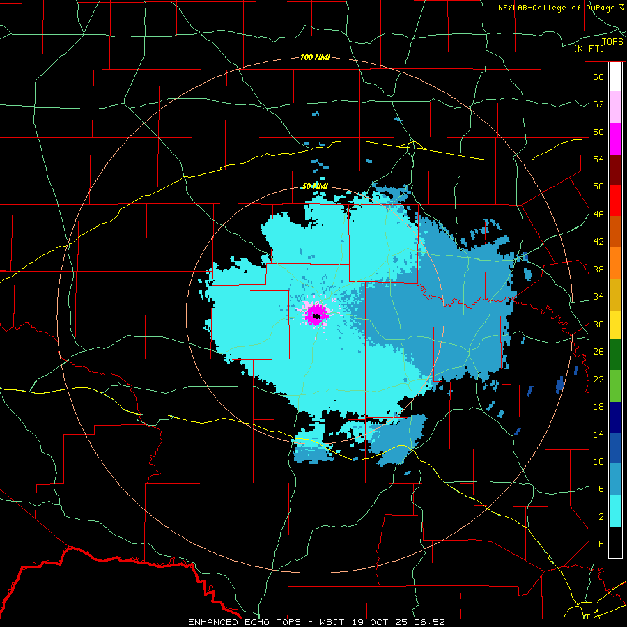Click the KSJT station identifier
The image size is (627, 627).
point(333,622)
